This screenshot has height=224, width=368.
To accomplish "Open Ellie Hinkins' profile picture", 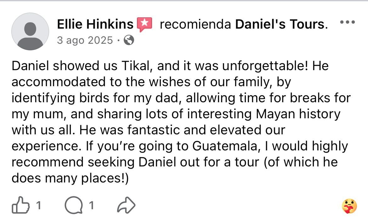I will (30, 31).
